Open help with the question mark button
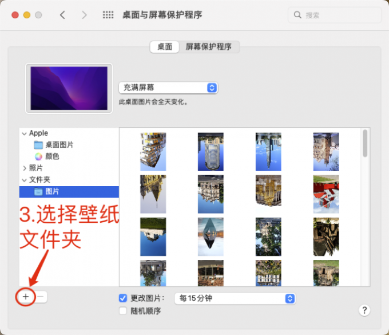Image resolution: width=389 pixels, height=335 pixels. 364,310
